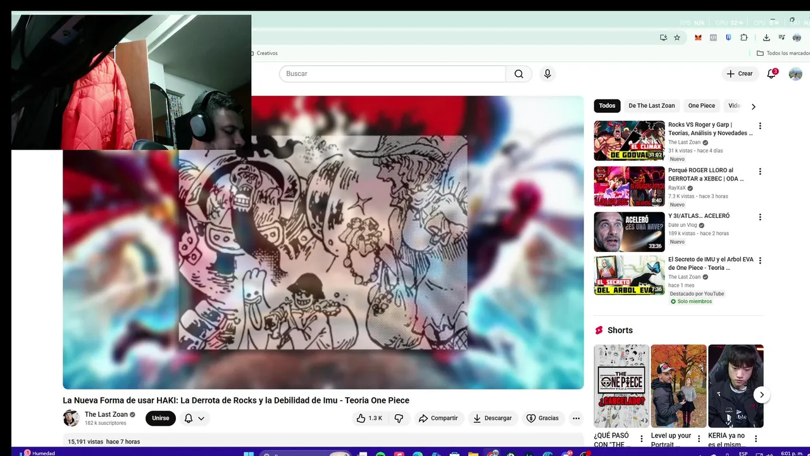Open the media controls music-note icon
The width and height of the screenshot is (810, 456).
(782, 37)
